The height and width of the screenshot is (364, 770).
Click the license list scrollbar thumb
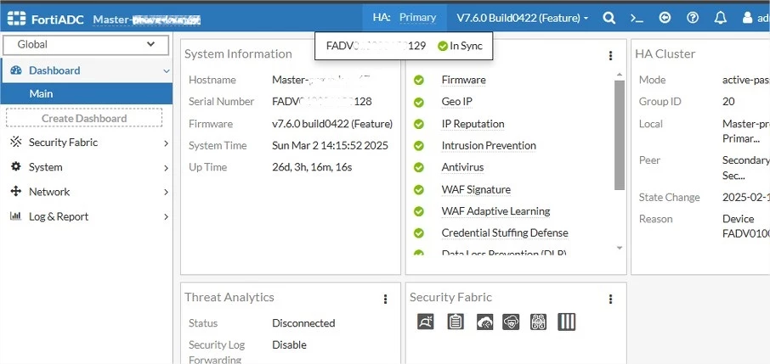(620, 135)
